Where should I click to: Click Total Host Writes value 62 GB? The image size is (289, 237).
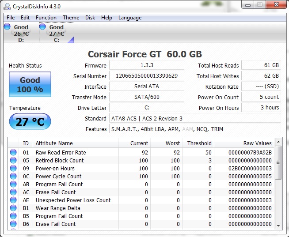(261, 76)
